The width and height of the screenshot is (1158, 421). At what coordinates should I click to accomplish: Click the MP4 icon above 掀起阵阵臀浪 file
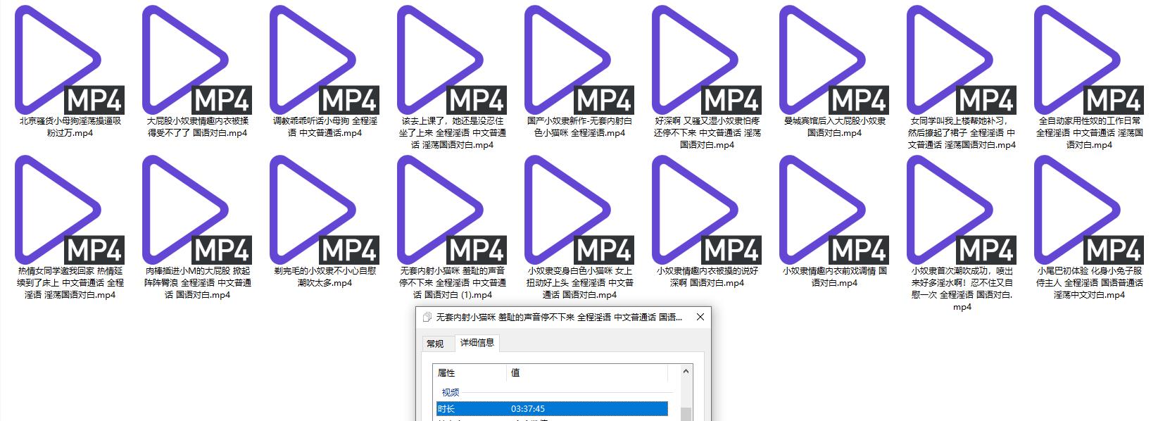click(x=197, y=209)
